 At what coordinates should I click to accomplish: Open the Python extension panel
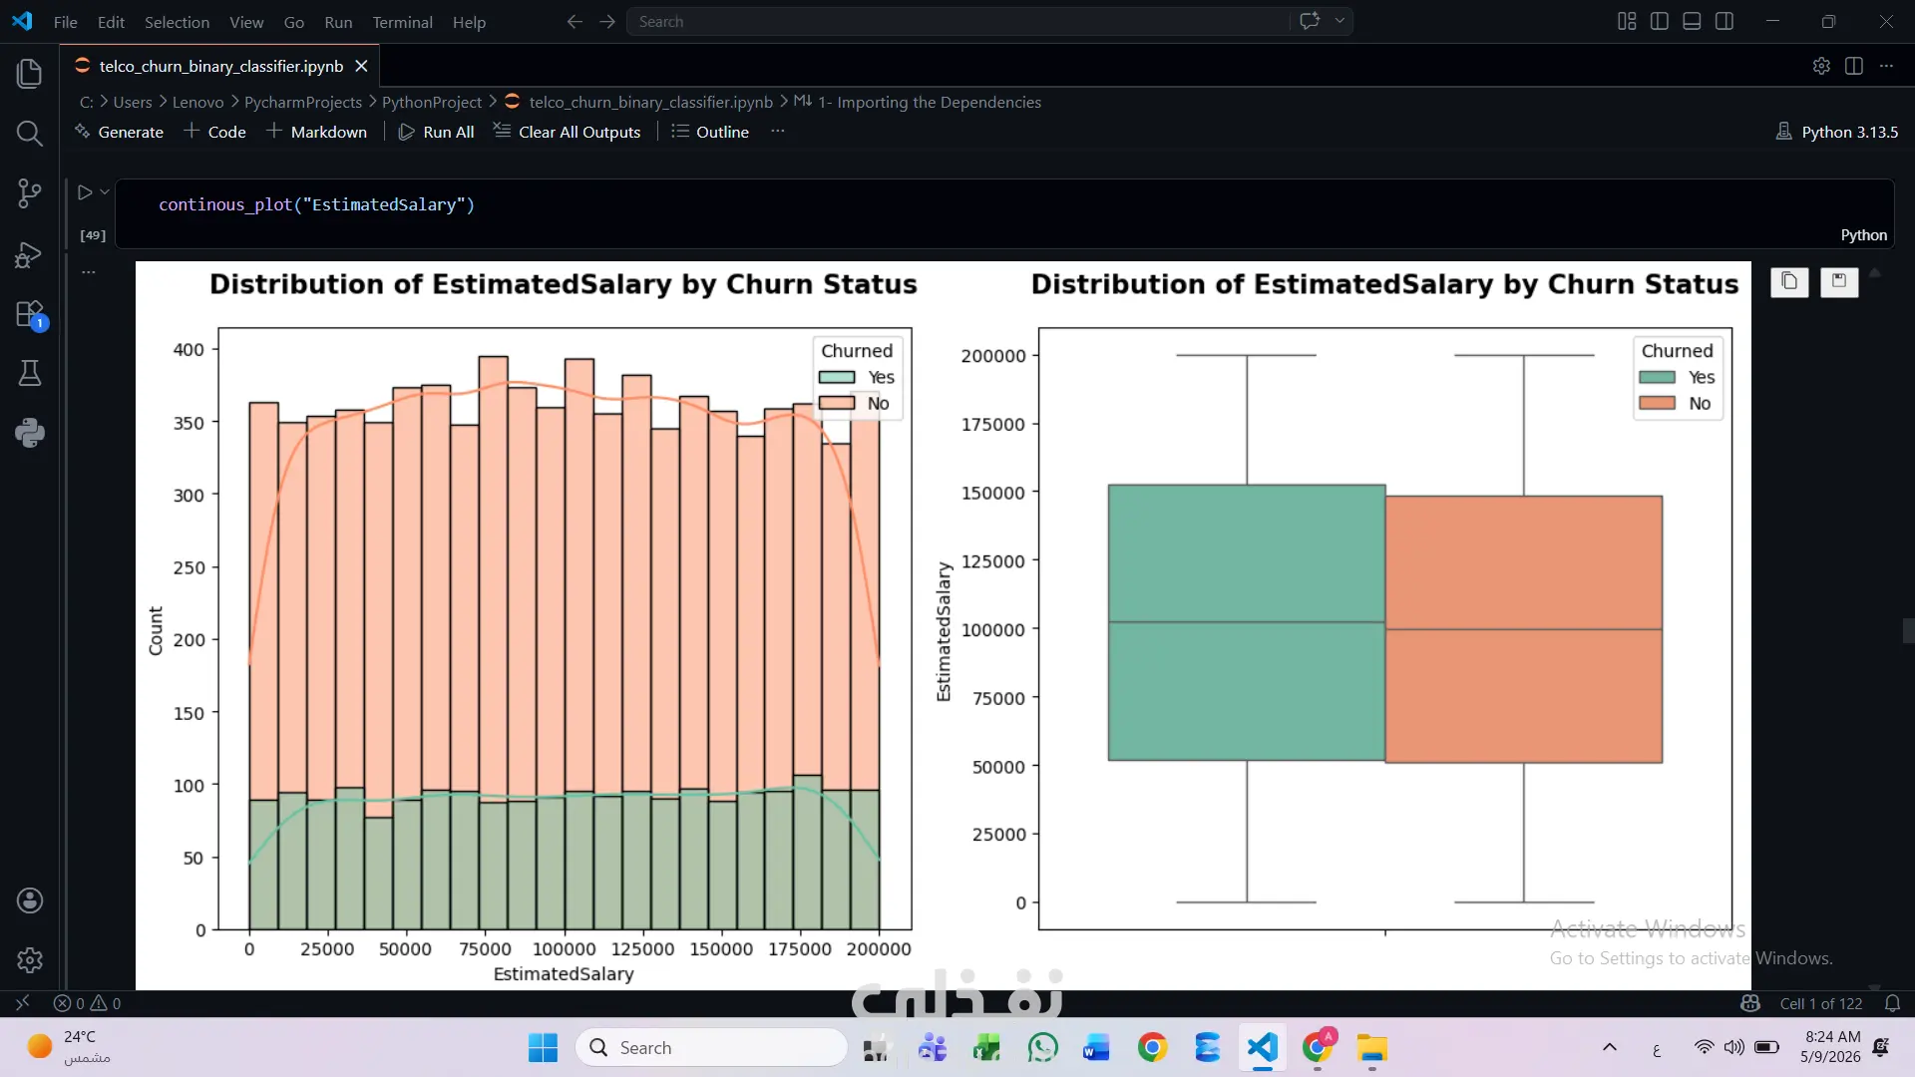pyautogui.click(x=30, y=433)
